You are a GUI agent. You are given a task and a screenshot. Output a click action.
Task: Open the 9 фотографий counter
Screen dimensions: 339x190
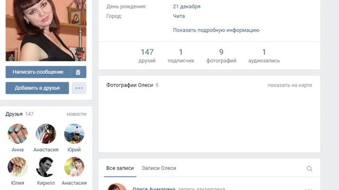pos(221,56)
